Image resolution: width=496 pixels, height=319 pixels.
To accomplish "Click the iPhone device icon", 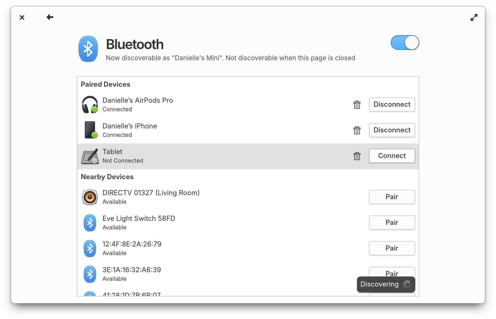I will tap(91, 130).
